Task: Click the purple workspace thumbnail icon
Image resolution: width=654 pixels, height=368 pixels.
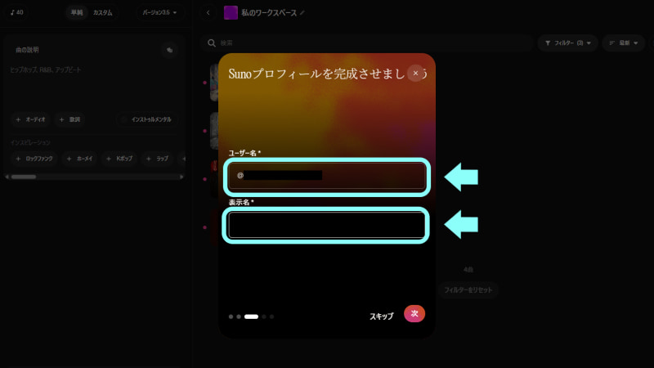Action: click(x=231, y=12)
